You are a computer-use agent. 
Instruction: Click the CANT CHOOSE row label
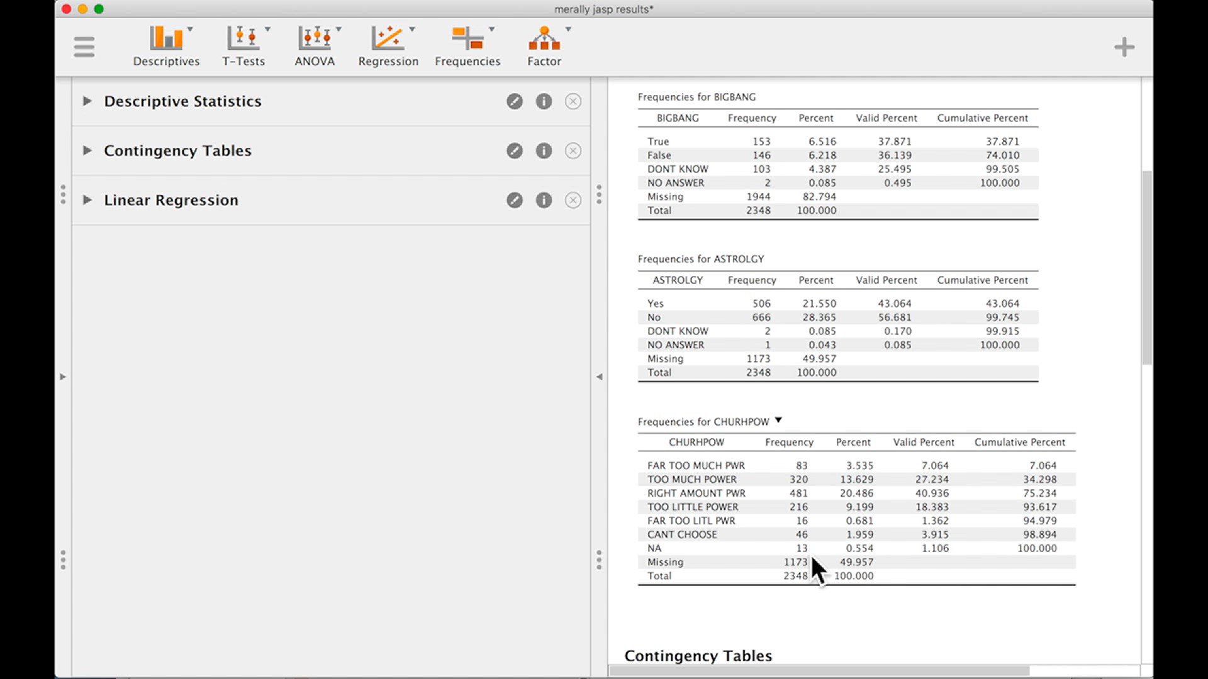682,535
